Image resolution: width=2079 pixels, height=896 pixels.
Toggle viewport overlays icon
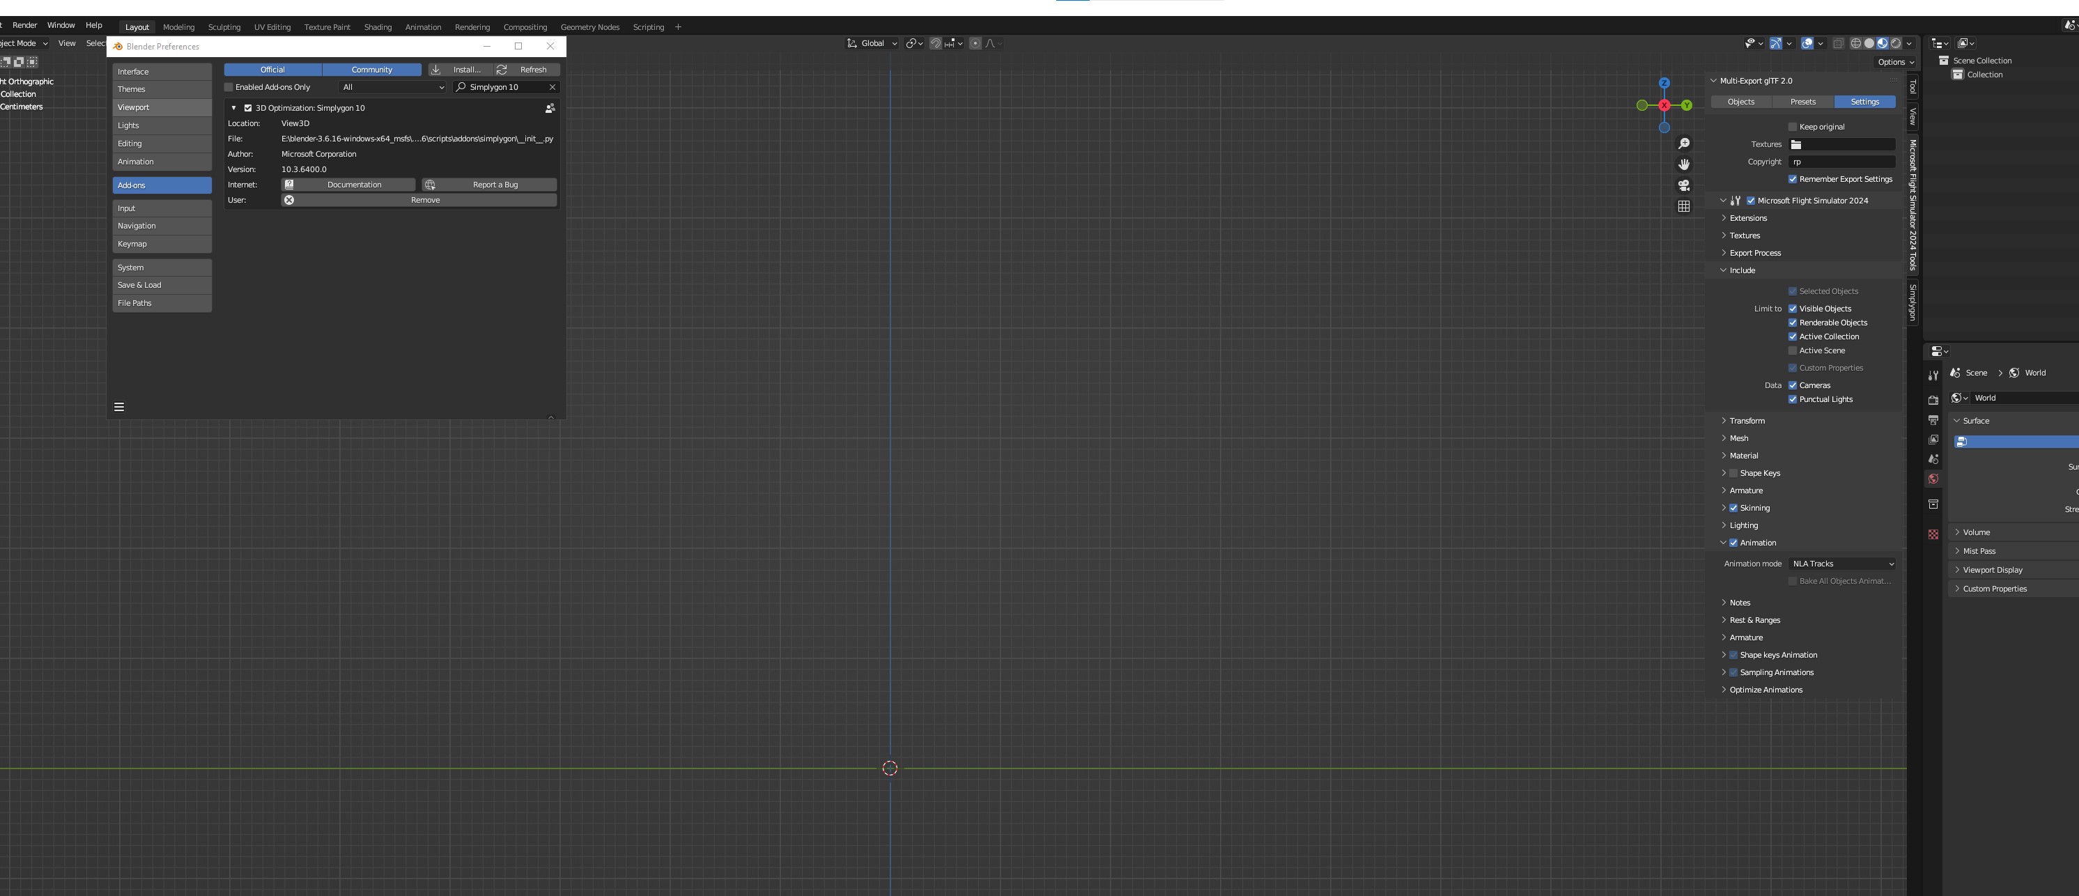(1808, 44)
